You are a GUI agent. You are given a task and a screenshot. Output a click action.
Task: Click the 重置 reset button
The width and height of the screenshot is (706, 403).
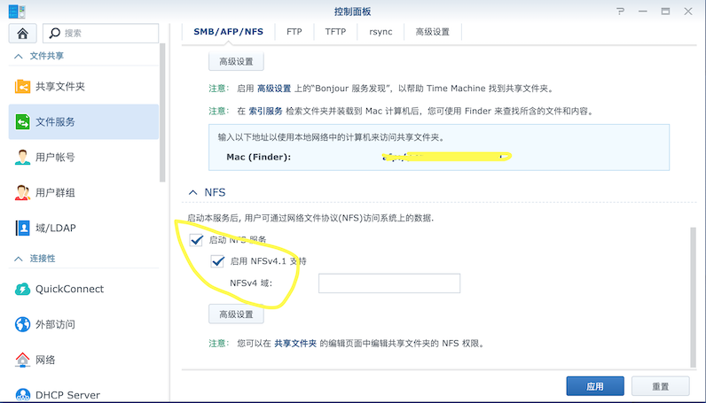[x=661, y=386]
